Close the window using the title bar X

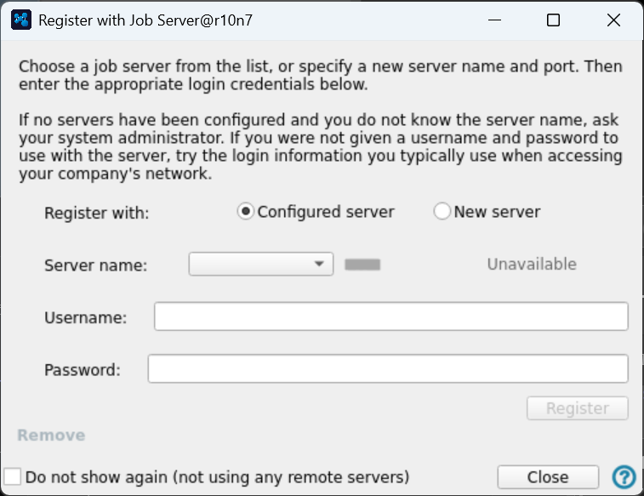613,20
